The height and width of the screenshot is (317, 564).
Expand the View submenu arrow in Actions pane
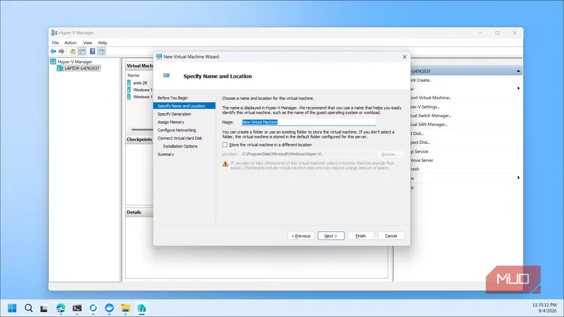tap(518, 178)
